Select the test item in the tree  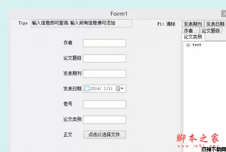coord(197,45)
